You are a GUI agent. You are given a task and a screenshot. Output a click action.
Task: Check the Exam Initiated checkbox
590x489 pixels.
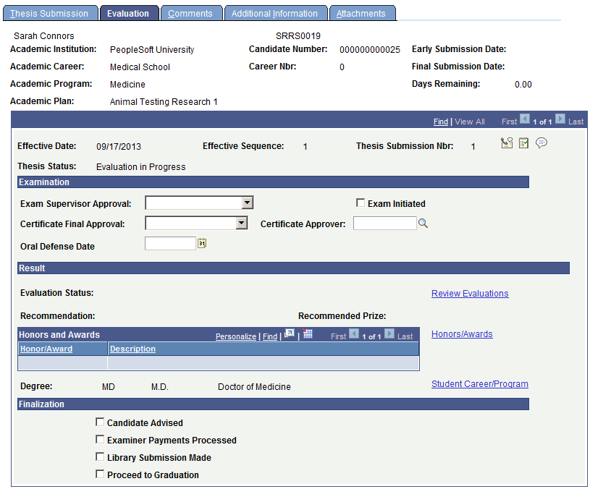coord(360,203)
